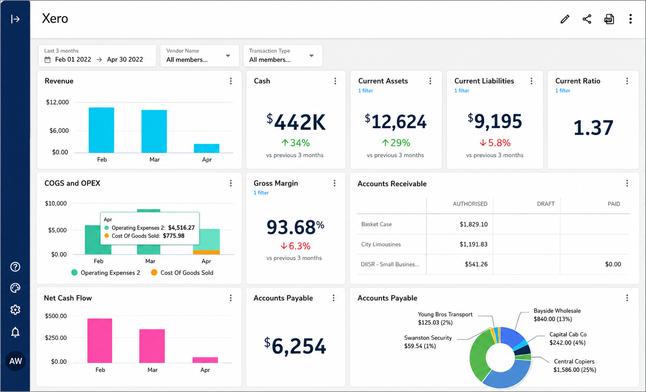
Task: Open the AW user avatar
Action: [x=15, y=361]
